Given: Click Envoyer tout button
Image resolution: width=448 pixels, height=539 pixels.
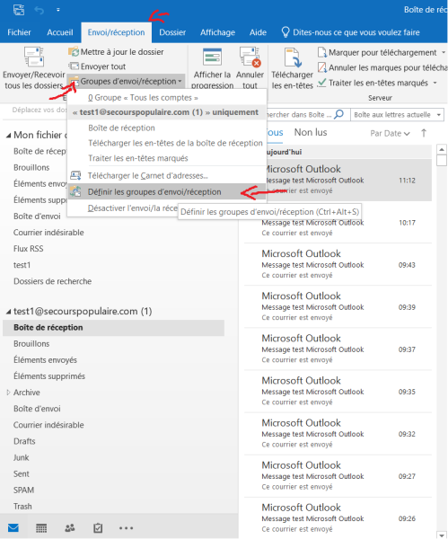Looking at the screenshot, I should (98, 66).
